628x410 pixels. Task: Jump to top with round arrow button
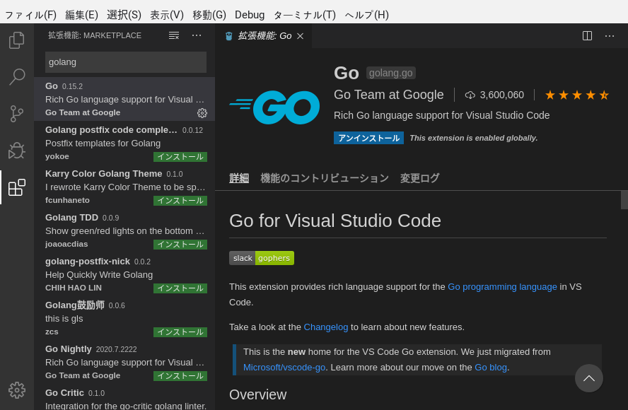pos(588,378)
